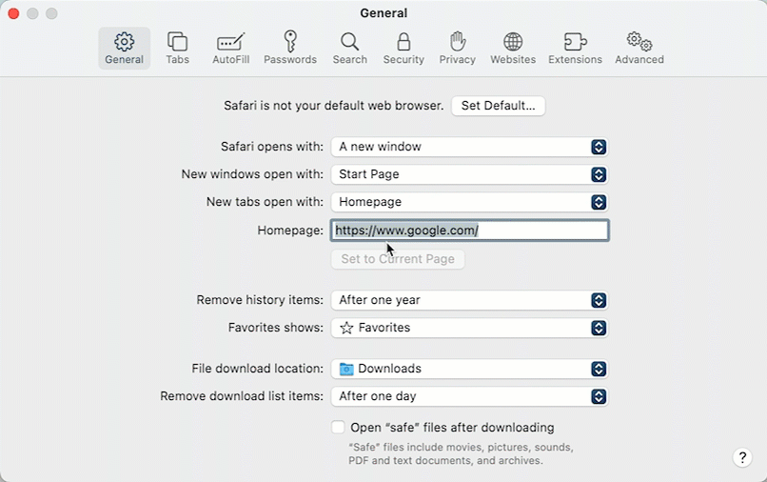Open the Passwords preferences pane
The height and width of the screenshot is (482, 767).
click(x=290, y=48)
